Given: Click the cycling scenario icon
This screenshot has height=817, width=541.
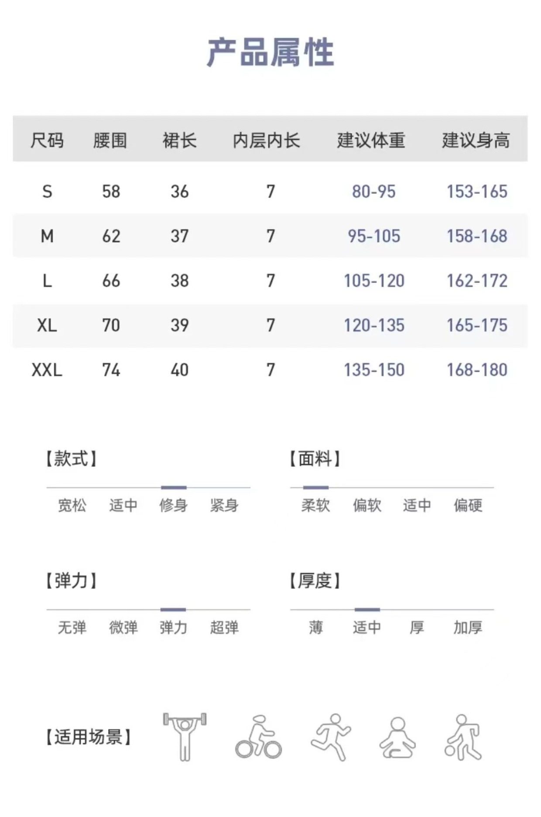Looking at the screenshot, I should 258,737.
